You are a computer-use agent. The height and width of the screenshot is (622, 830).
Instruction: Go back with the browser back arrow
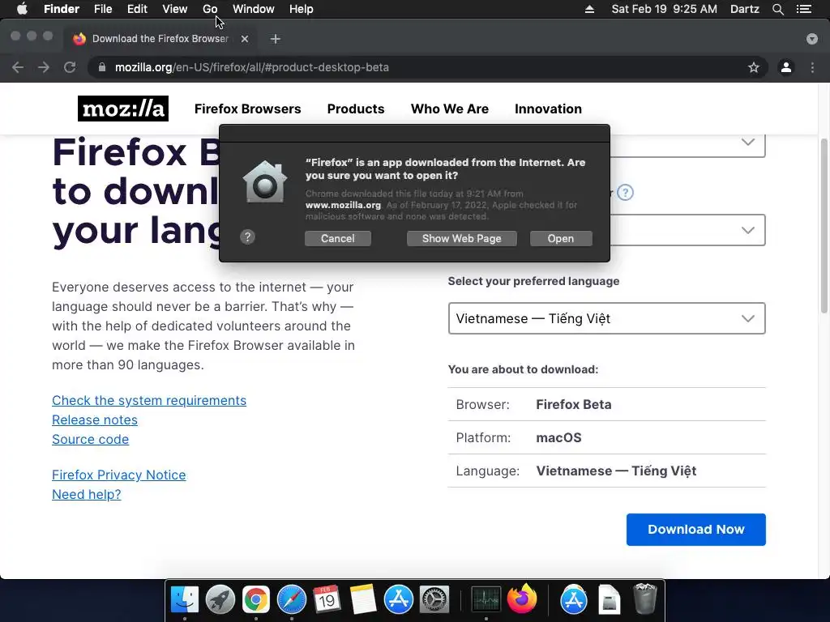18,67
